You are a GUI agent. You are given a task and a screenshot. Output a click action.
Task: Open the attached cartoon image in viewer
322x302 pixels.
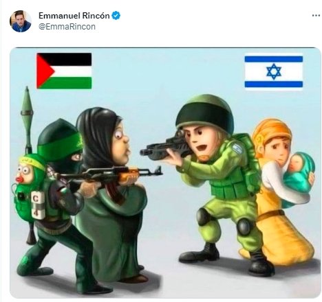(165, 173)
